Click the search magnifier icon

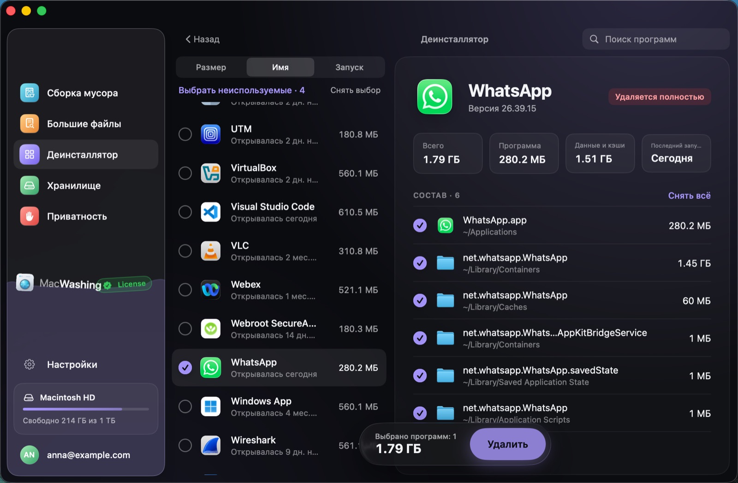(x=595, y=39)
